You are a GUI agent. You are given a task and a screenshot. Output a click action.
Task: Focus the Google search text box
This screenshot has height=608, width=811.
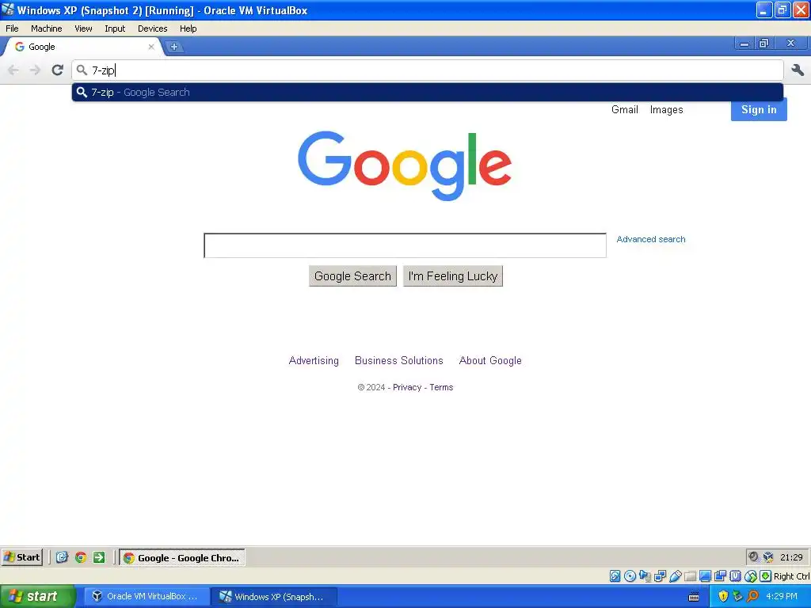pos(405,245)
